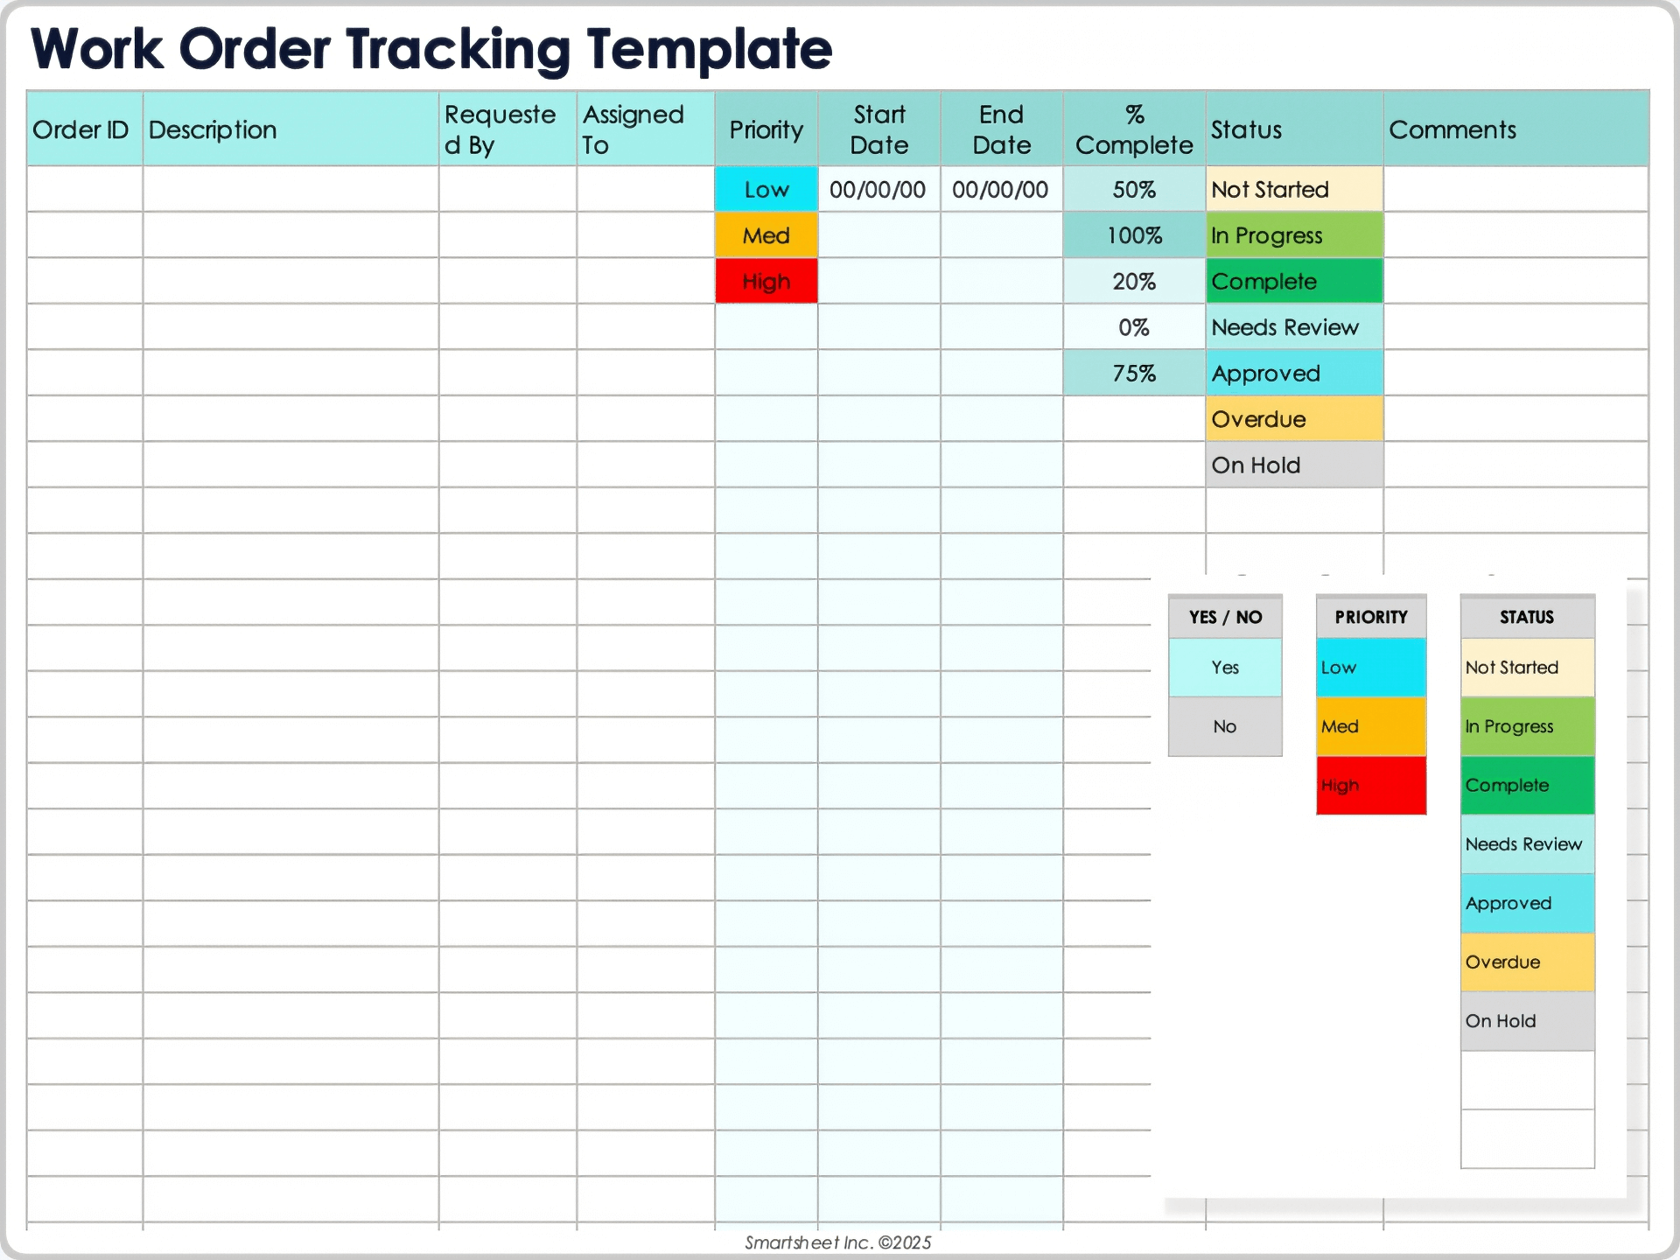Select the Med priority cell in table

tap(766, 235)
